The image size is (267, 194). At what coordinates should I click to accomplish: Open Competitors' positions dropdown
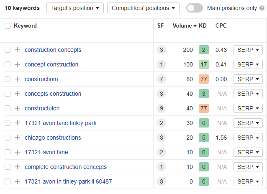pyautogui.click(x=143, y=8)
